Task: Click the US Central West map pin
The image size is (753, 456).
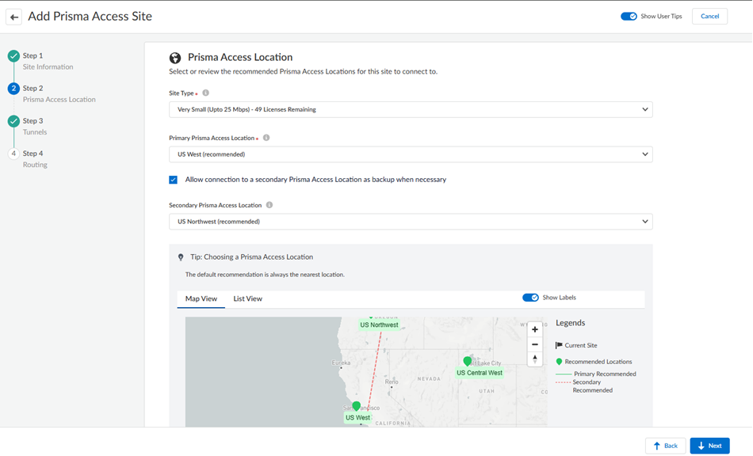Action: pos(468,362)
